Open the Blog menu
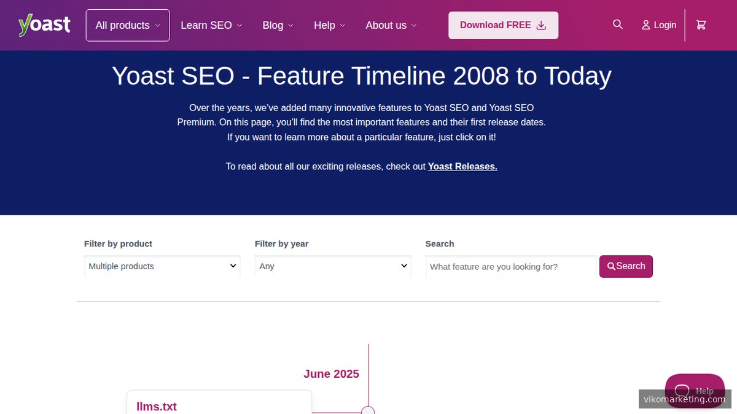 [x=278, y=25]
